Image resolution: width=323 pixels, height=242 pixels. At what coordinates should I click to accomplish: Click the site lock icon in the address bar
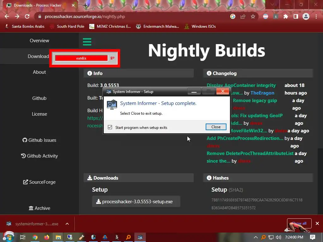[40, 16]
